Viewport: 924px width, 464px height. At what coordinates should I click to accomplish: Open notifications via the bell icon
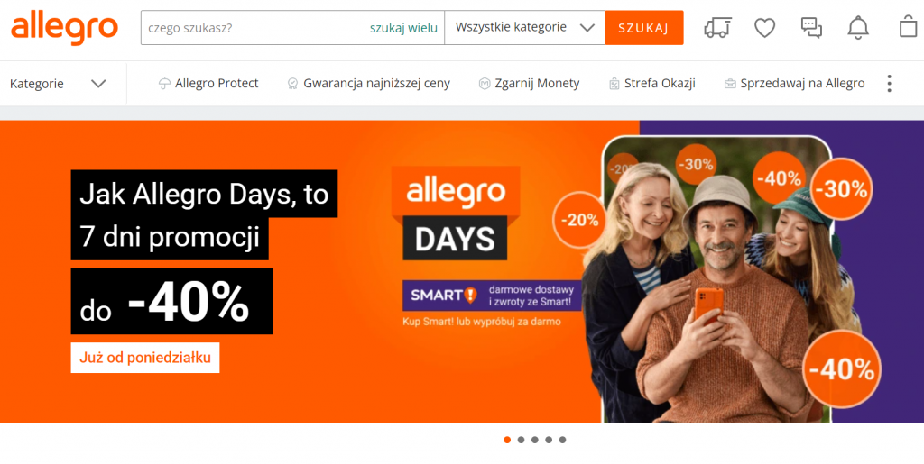(x=858, y=28)
